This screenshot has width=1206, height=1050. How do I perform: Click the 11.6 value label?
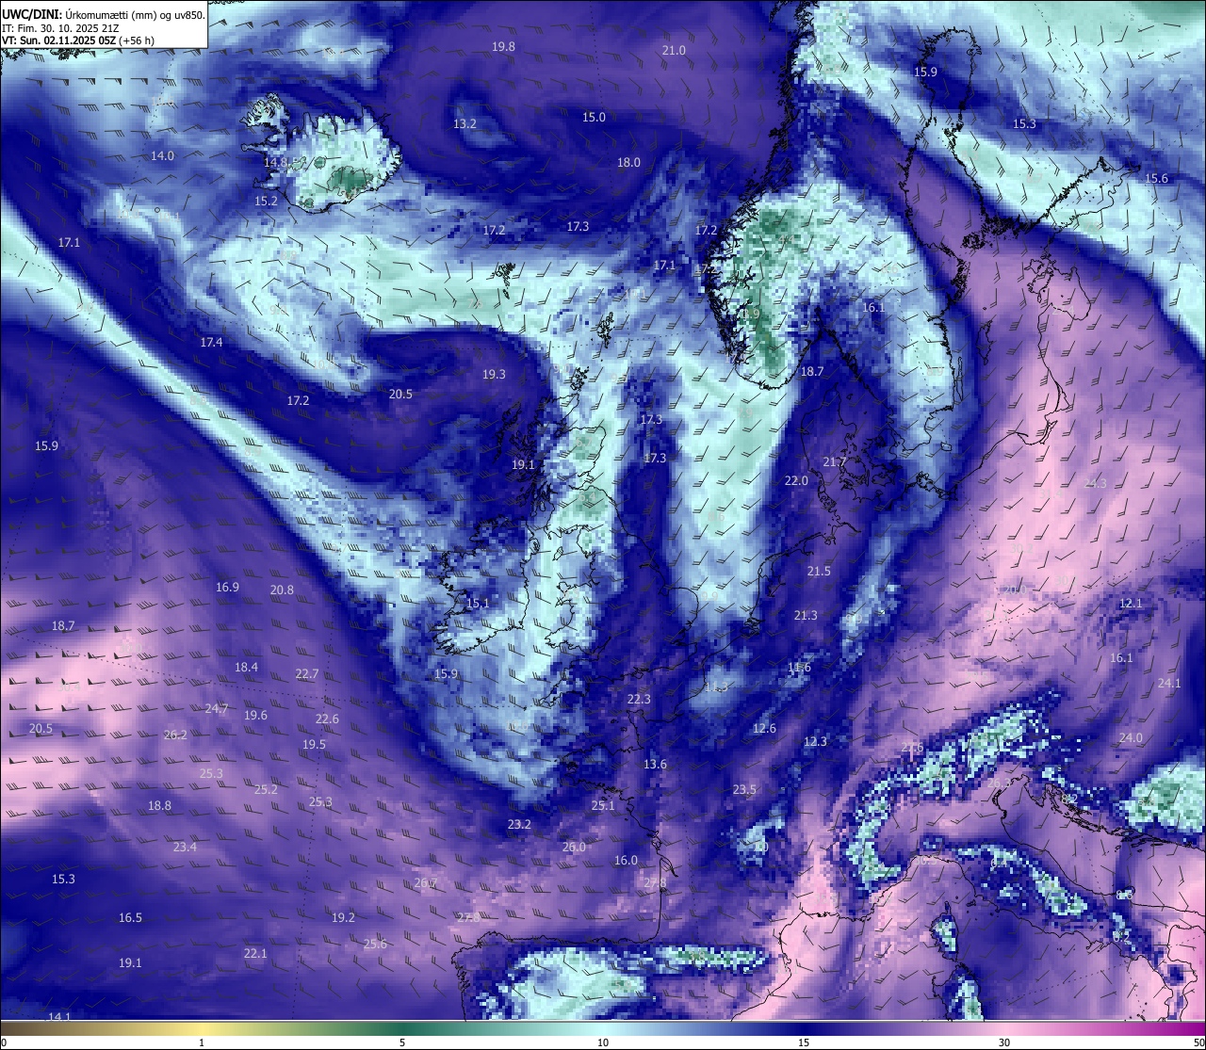(799, 668)
